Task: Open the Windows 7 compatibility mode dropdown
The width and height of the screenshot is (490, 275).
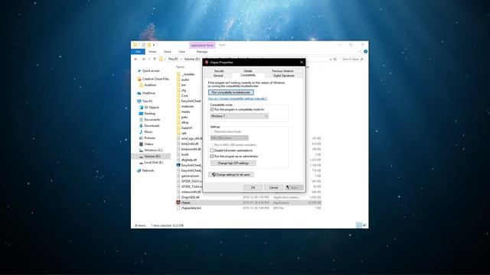Action: pos(239,116)
